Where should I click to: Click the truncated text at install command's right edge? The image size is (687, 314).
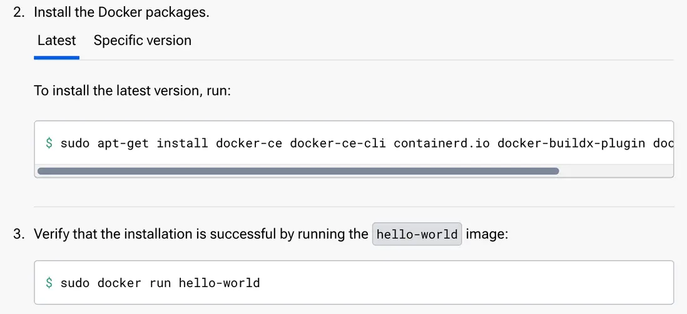point(663,143)
